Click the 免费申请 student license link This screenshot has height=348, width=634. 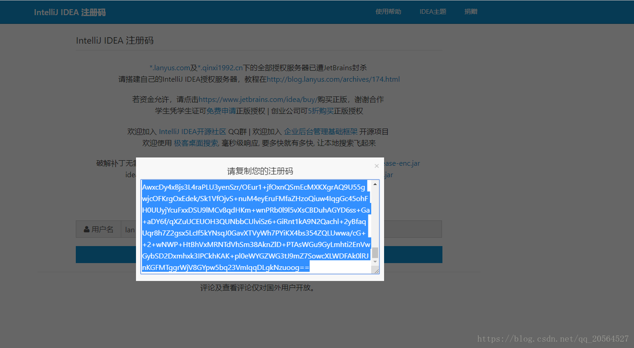pyautogui.click(x=221, y=111)
